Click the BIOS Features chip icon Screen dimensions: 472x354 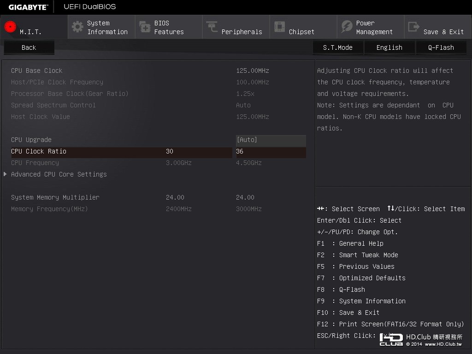click(145, 27)
